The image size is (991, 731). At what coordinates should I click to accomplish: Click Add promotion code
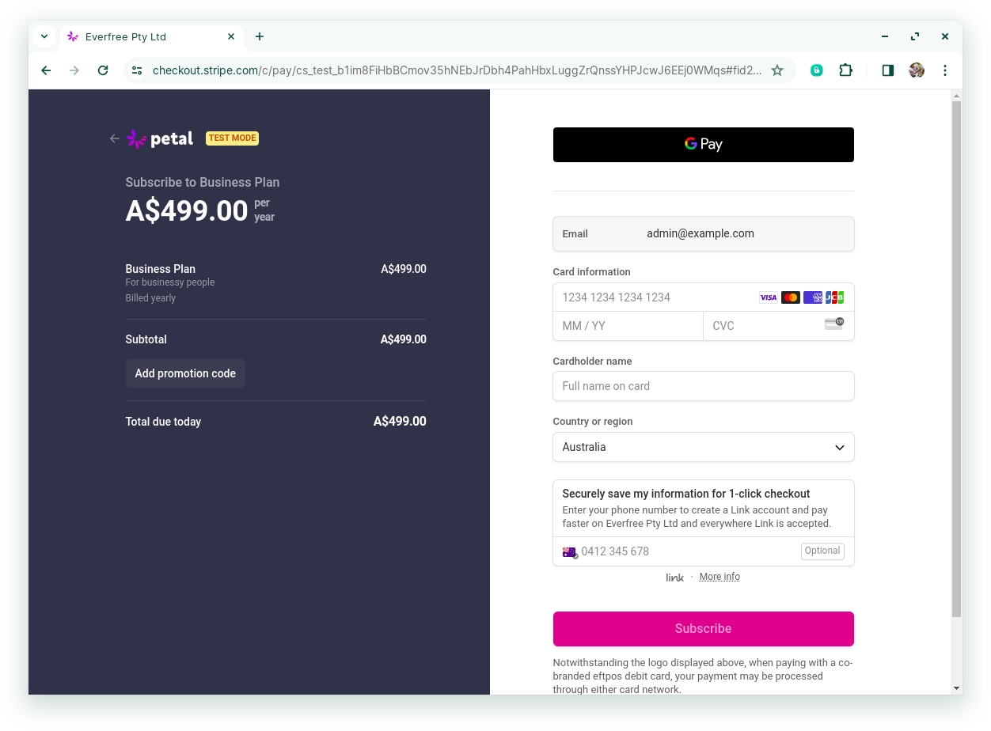[185, 373]
